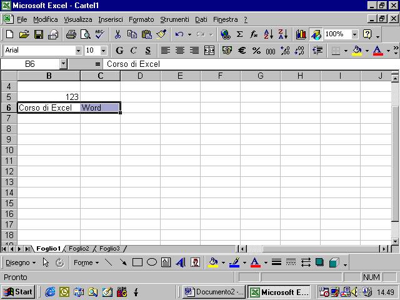Toggle underline S formatting

tap(148, 50)
